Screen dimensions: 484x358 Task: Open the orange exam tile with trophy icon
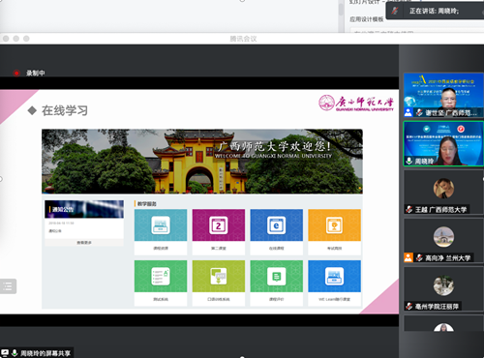[334, 231]
